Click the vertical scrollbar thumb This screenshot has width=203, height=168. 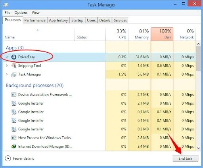click(198, 59)
